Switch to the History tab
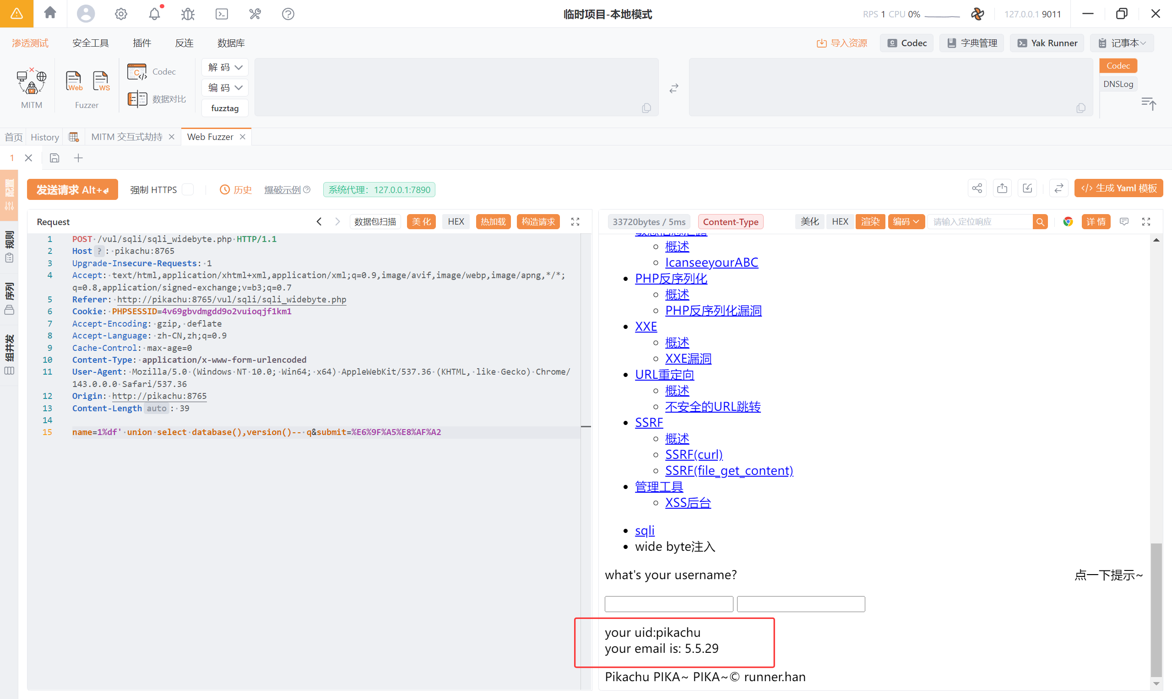This screenshot has height=699, width=1172. coord(45,137)
